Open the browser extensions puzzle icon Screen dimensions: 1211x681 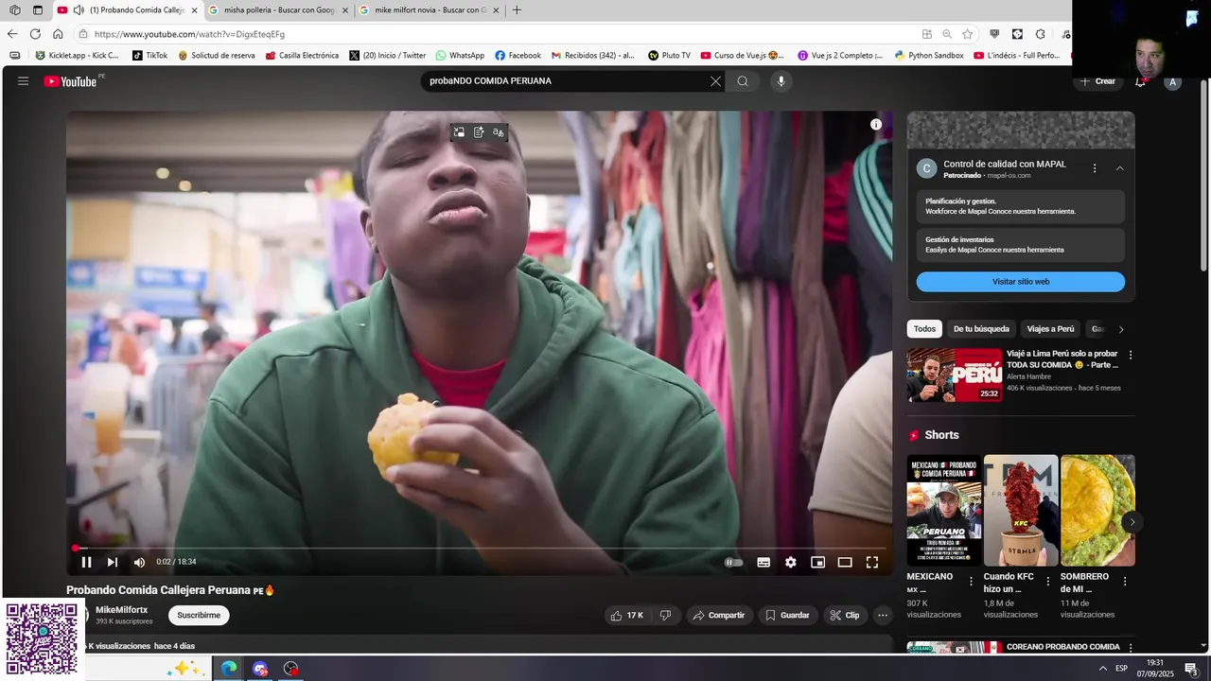click(x=1040, y=34)
